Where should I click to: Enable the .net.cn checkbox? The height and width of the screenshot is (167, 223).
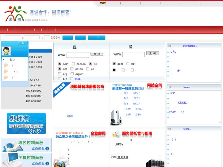point(72,69)
